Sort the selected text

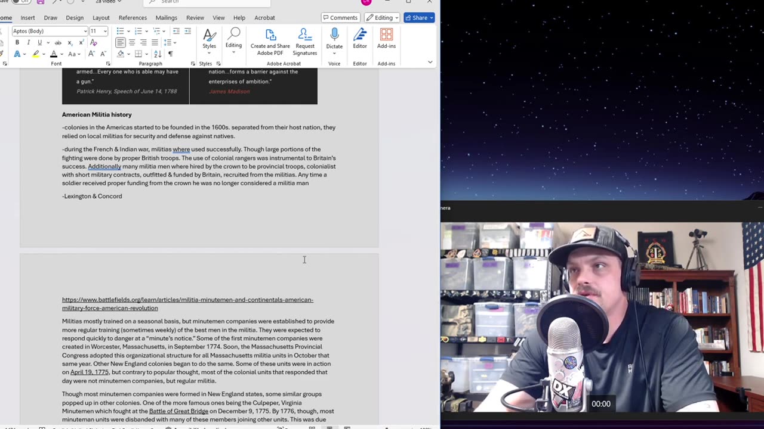pyautogui.click(x=159, y=54)
